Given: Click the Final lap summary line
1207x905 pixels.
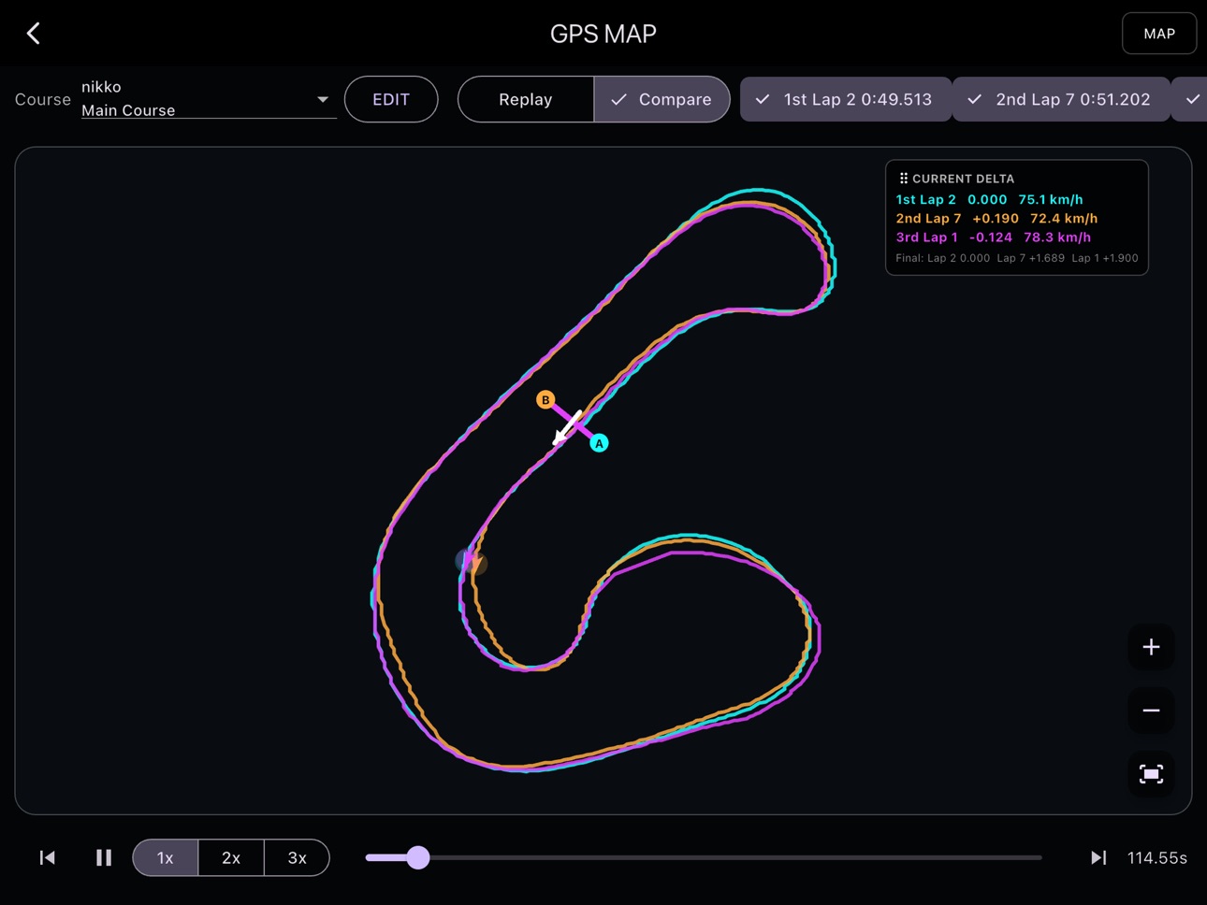Looking at the screenshot, I should point(1016,258).
